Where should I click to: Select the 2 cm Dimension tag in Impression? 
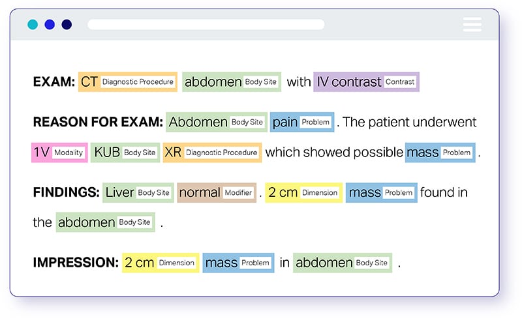tap(160, 263)
